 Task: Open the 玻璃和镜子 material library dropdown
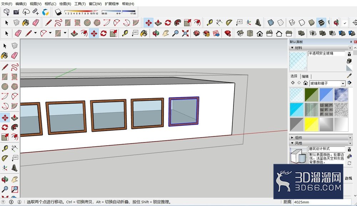343,84
